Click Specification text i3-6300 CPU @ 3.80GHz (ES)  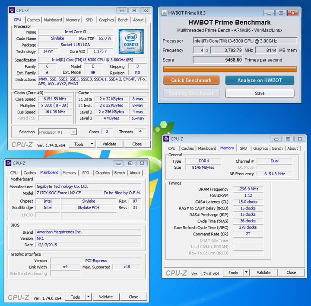[x=92, y=60]
